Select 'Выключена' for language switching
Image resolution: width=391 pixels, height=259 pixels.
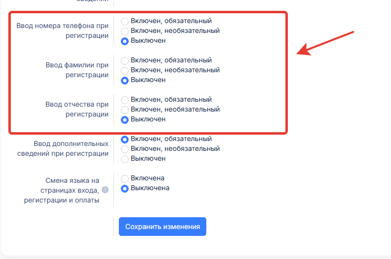coord(125,188)
